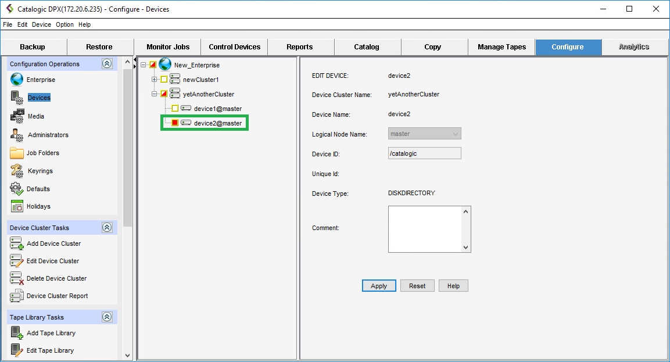The height and width of the screenshot is (362, 670).
Task: Click Delete Device Cluster icon
Action: (17, 278)
